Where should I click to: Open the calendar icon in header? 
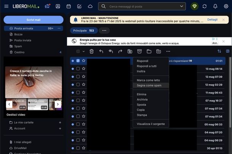pyautogui.click(x=69, y=6)
